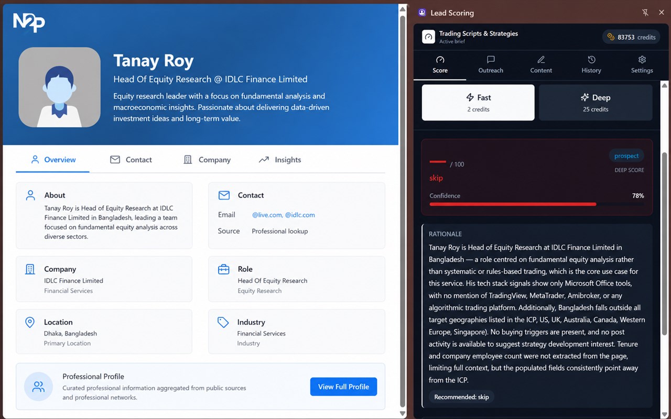Switch to the Outreach tab

(x=491, y=65)
